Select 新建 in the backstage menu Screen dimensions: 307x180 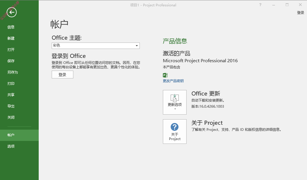pos(19,38)
